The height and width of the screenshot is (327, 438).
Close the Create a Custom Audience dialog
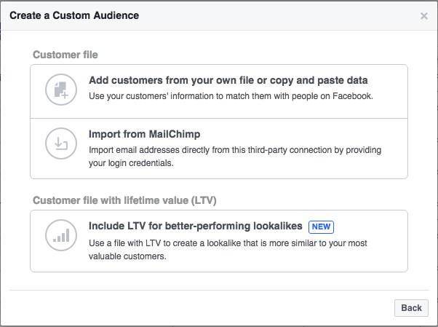click(x=423, y=16)
